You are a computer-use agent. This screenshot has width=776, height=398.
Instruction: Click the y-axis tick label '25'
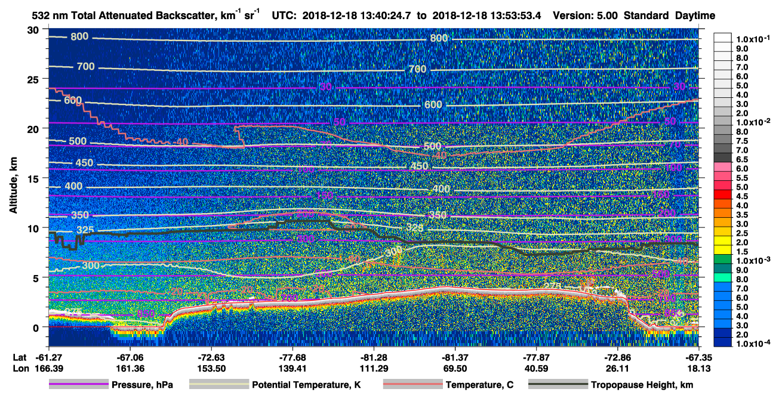point(33,79)
